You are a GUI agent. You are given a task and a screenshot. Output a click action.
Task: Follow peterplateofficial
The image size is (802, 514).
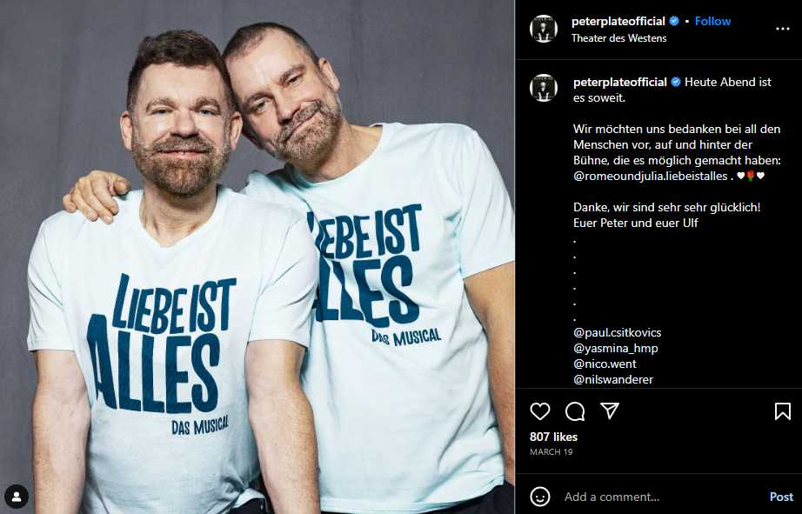point(712,21)
